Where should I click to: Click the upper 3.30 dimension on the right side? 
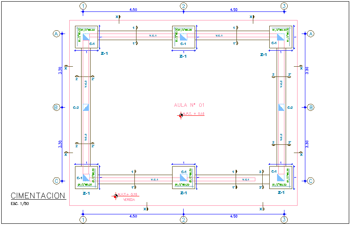point(307,70)
